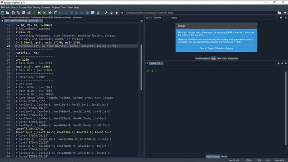The width and height of the screenshot is (288, 162).
Task: Run the current cell
Action: click(x=39, y=13)
